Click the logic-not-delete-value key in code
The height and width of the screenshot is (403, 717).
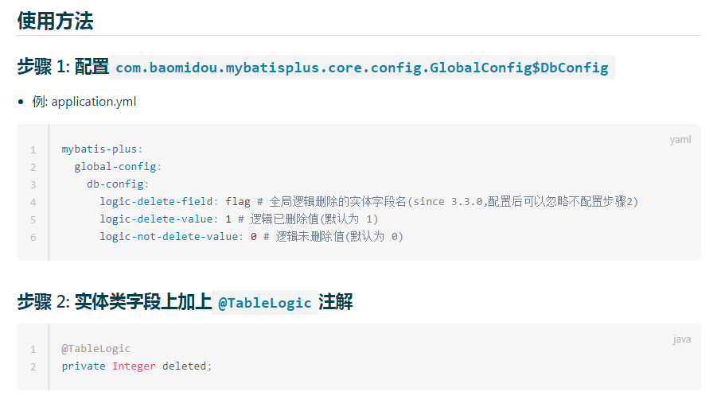click(169, 237)
